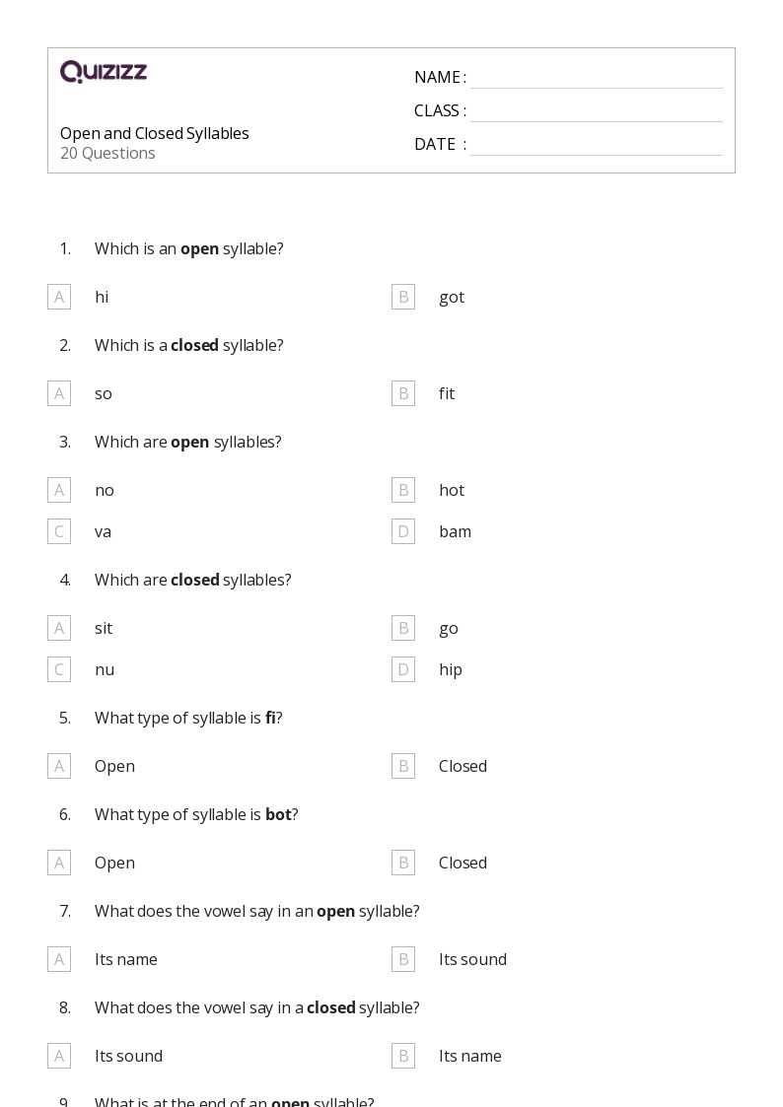The width and height of the screenshot is (783, 1107).
Task: Check box A for answer 'hi'
Action: point(59,298)
